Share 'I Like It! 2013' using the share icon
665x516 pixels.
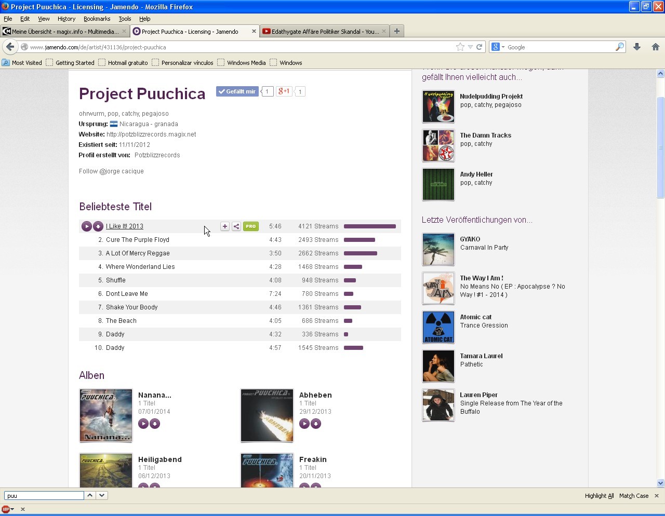[236, 226]
